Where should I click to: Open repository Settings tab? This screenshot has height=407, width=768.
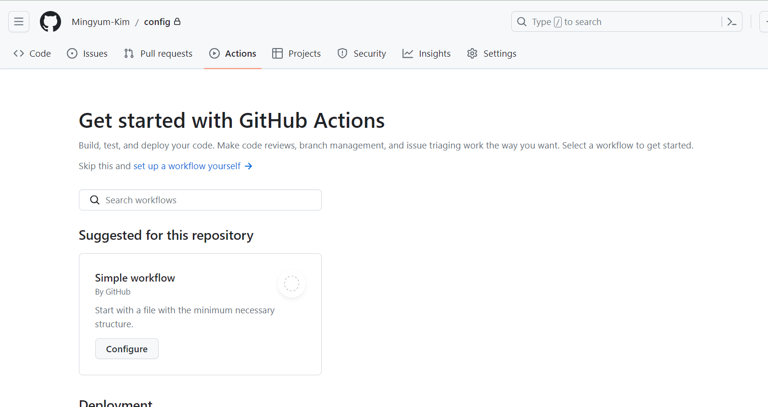pyautogui.click(x=492, y=53)
